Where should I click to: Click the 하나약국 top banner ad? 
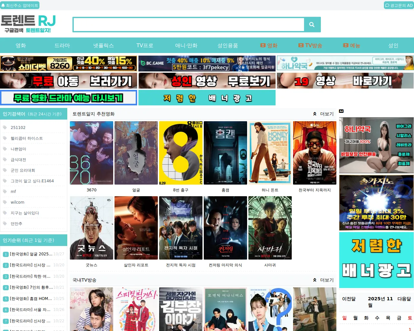[345, 63]
